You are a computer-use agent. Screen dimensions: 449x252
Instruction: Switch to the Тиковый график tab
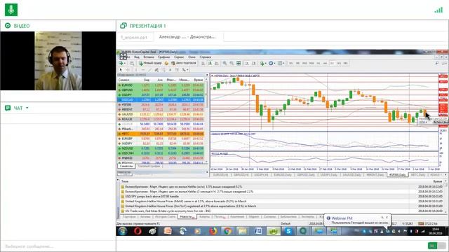pos(149,166)
